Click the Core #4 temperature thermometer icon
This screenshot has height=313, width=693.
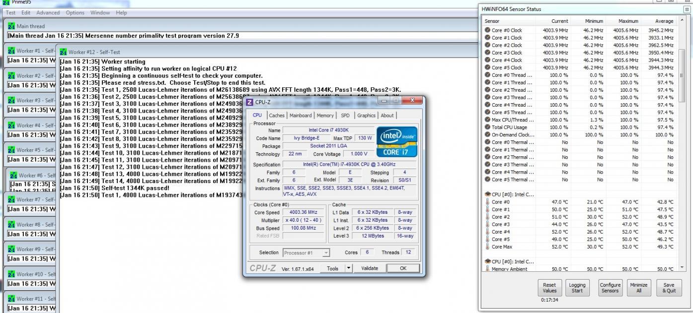[x=487, y=232]
